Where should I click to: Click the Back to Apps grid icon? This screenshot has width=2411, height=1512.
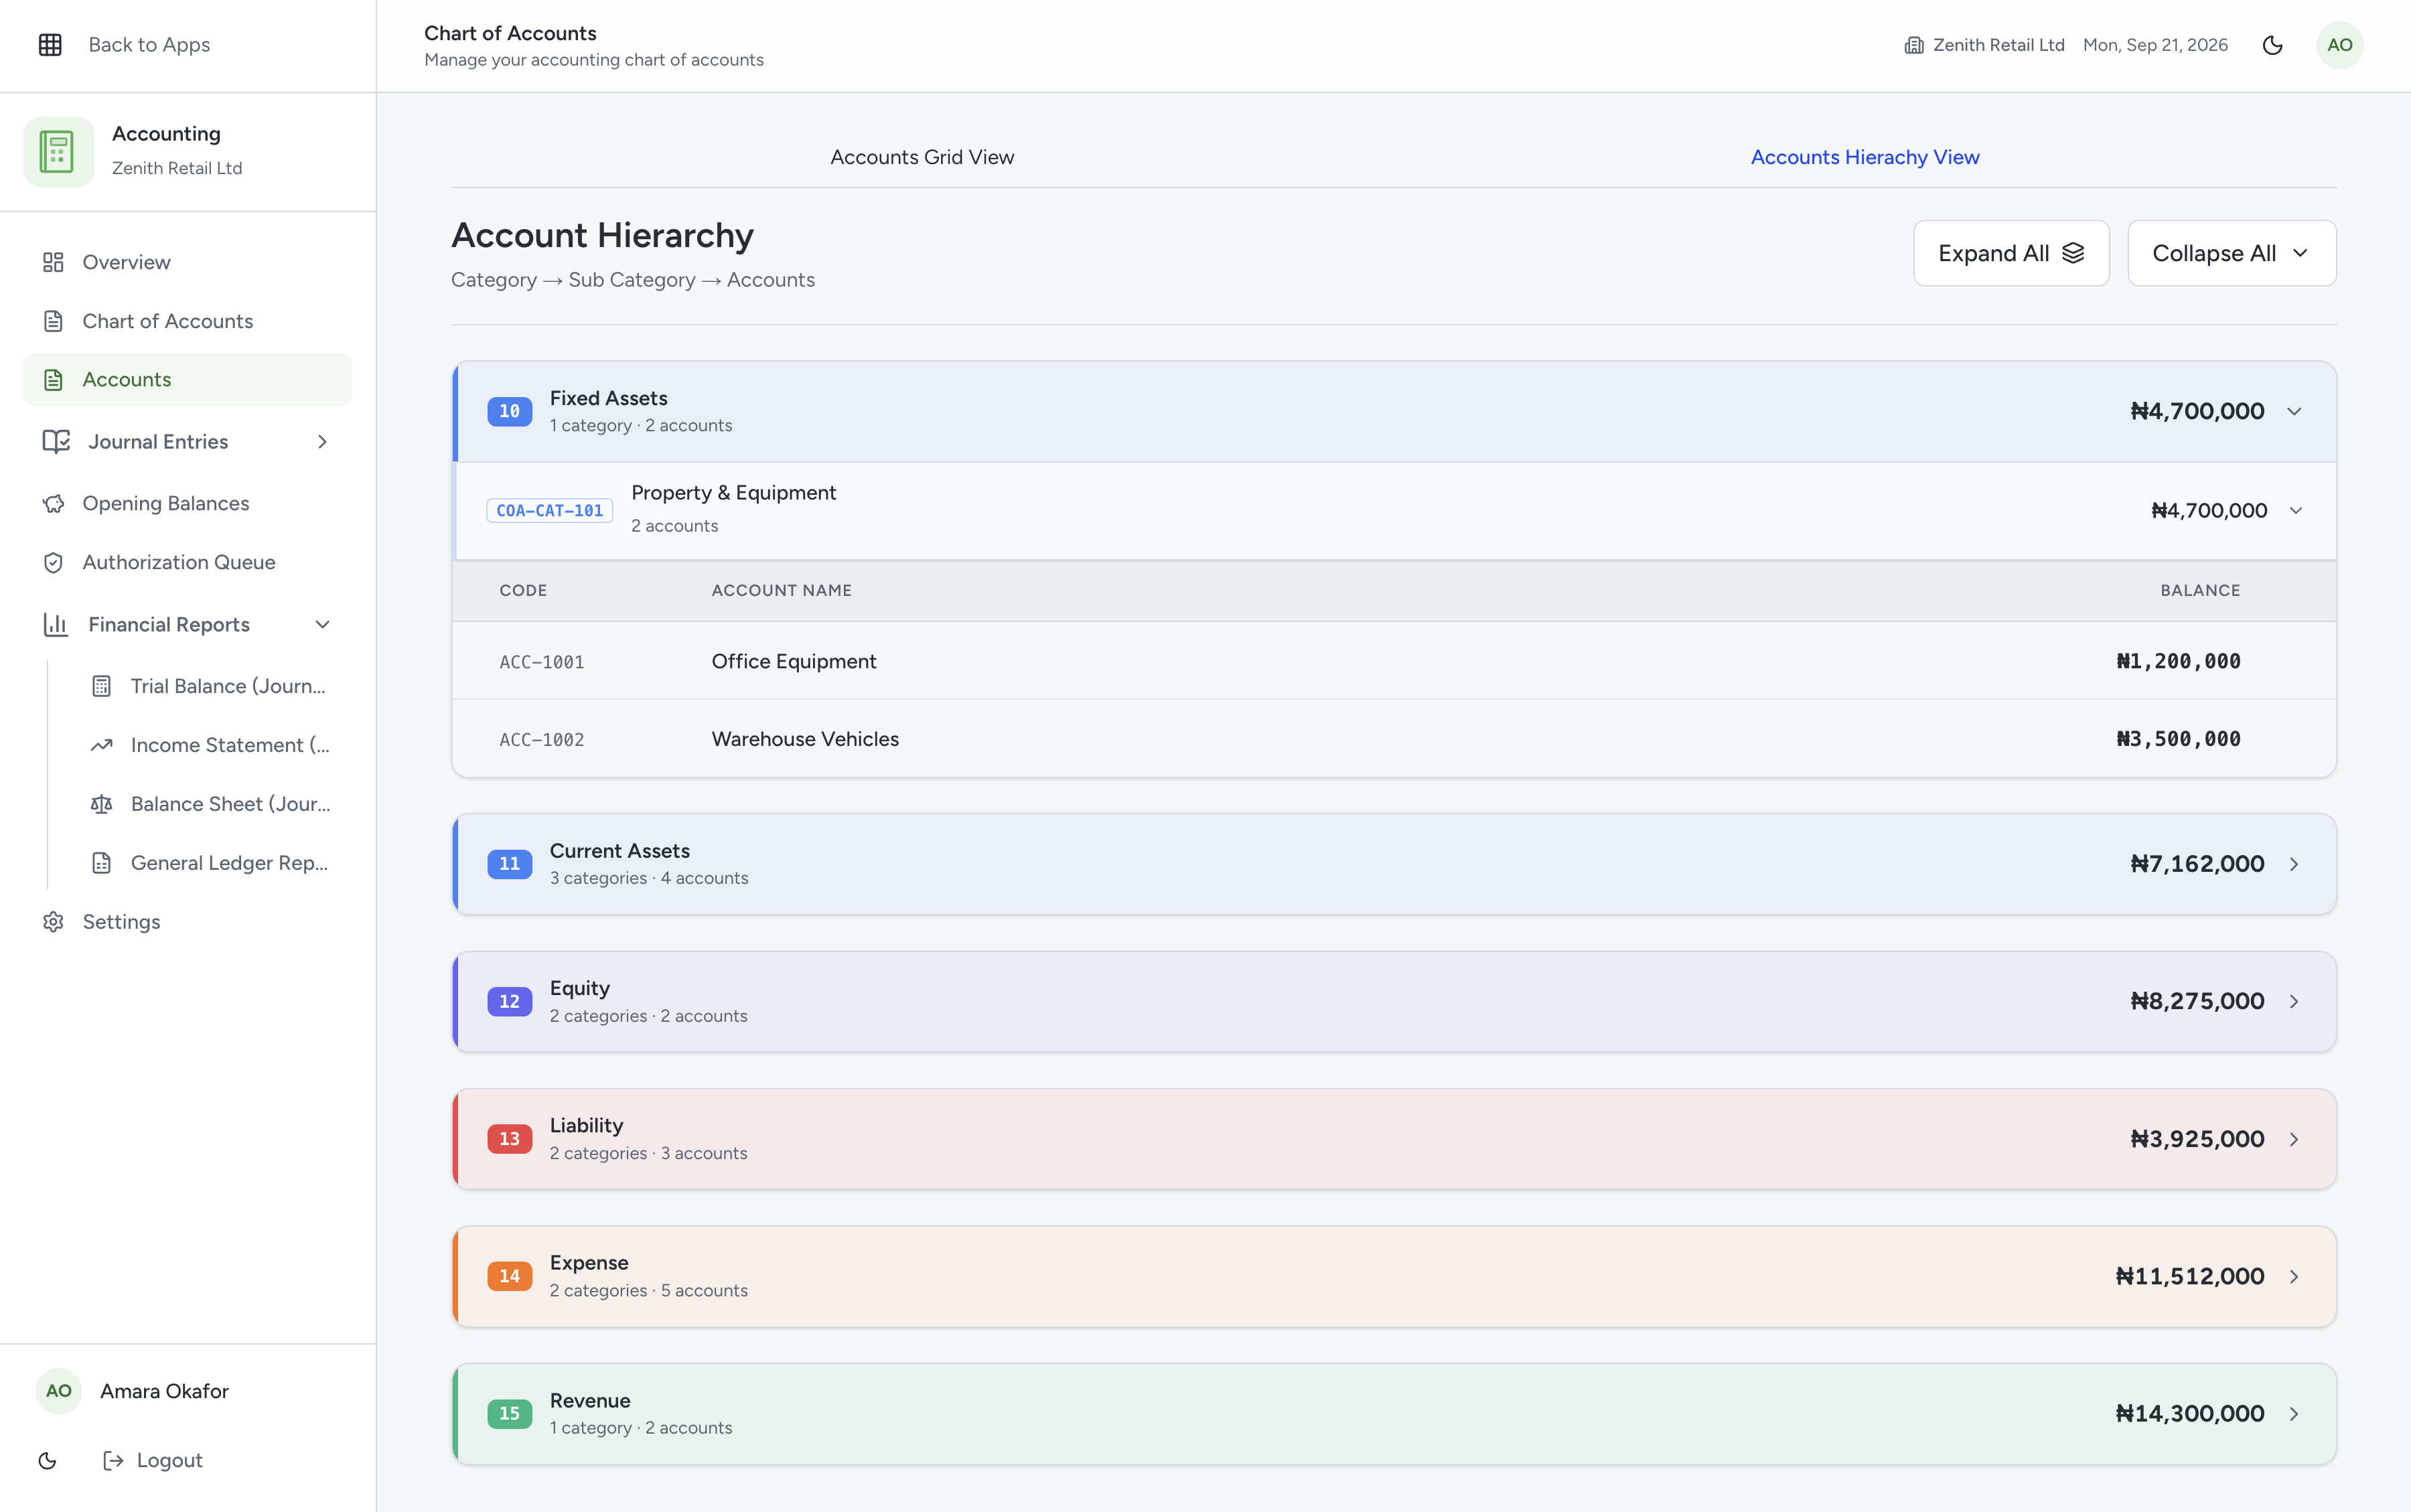pyautogui.click(x=50, y=45)
